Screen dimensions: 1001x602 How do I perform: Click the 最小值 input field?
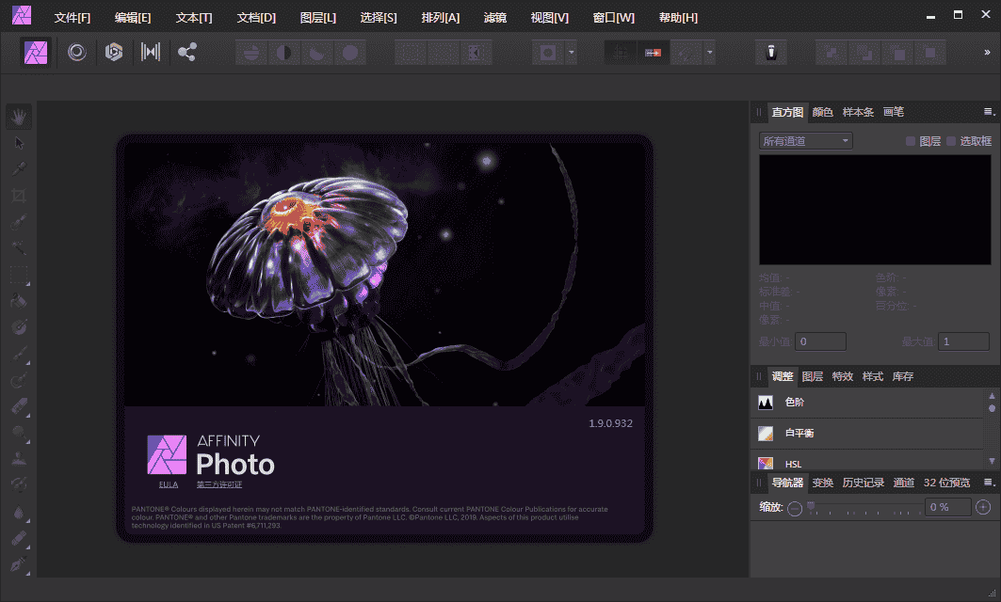[x=820, y=341]
